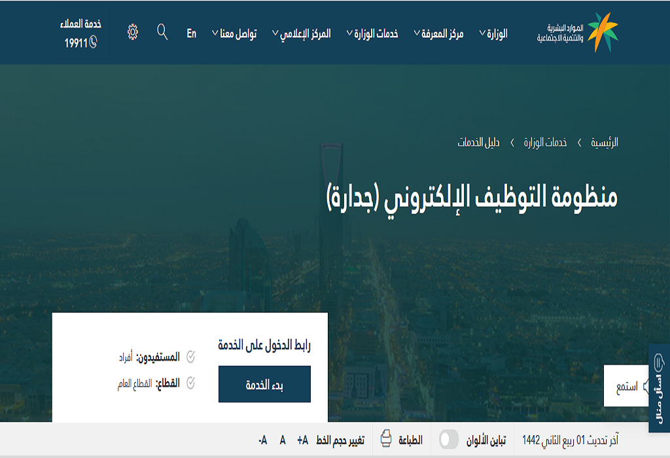
Task: Click the check icon beside القطاع
Action: (x=190, y=383)
